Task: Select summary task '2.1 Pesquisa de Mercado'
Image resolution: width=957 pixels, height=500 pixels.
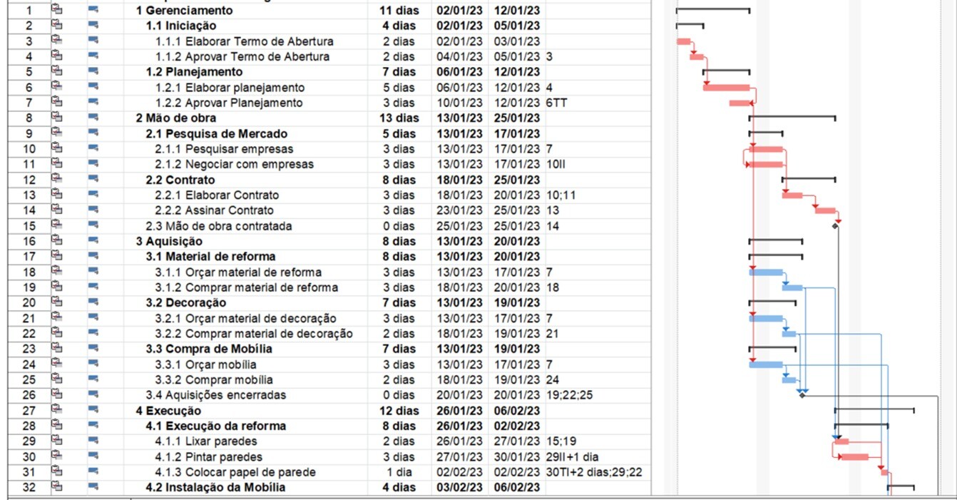Action: coord(217,133)
